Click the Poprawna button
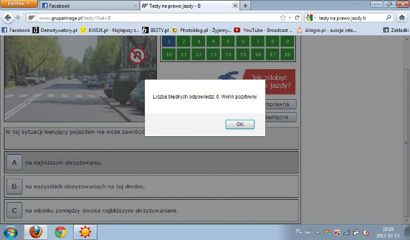Screen dimensions: 410x240 click(x=281, y=104)
